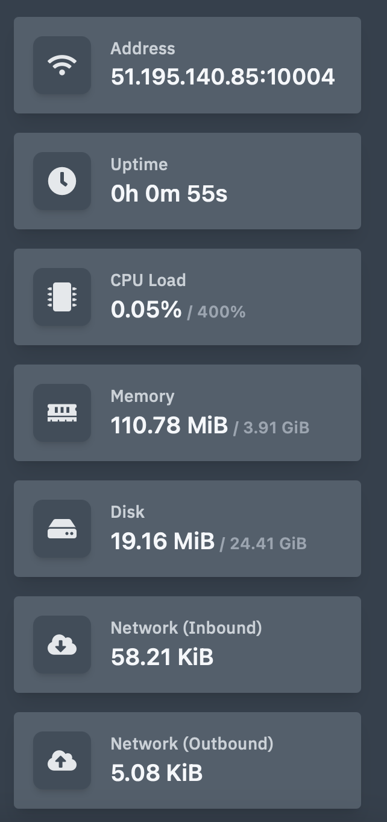
Task: Click the Wi-Fi address icon
Action: point(62,65)
